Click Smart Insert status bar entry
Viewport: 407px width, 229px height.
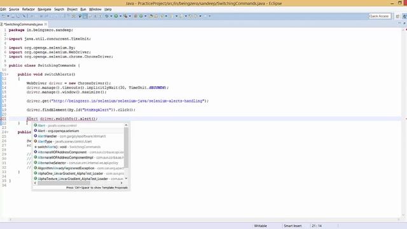(x=293, y=226)
